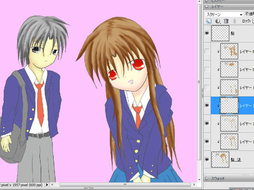Click the layers panel scroll down arrow
This screenshot has height=190, width=254.
199,179
